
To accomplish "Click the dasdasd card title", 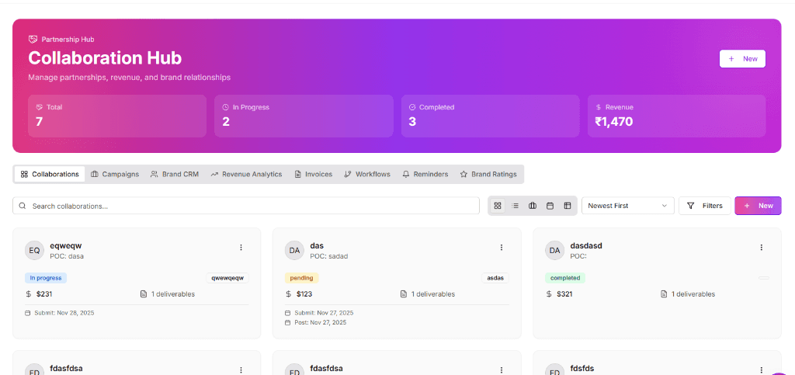I will tap(586, 246).
